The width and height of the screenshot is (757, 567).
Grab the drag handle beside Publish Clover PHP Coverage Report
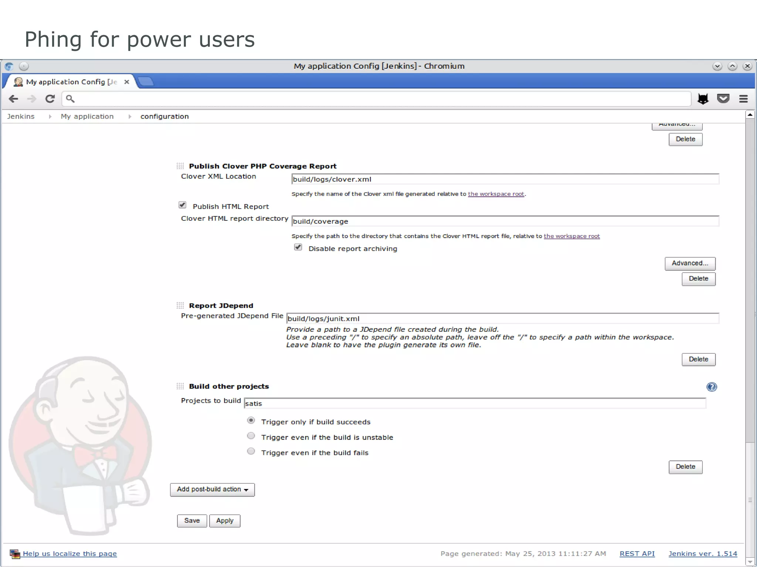pos(180,166)
